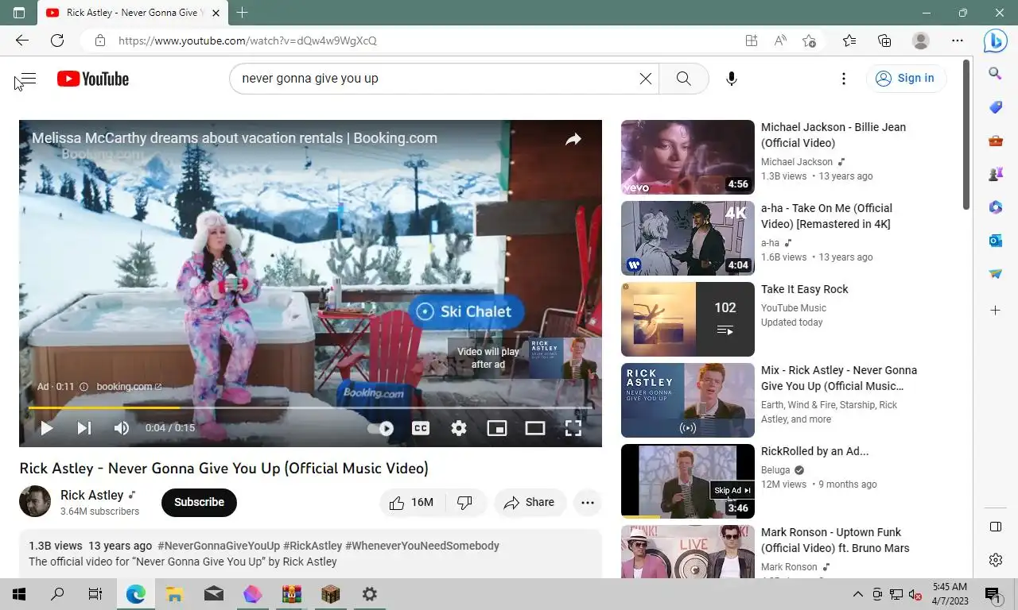
Task: Refresh the page
Action: click(x=57, y=41)
